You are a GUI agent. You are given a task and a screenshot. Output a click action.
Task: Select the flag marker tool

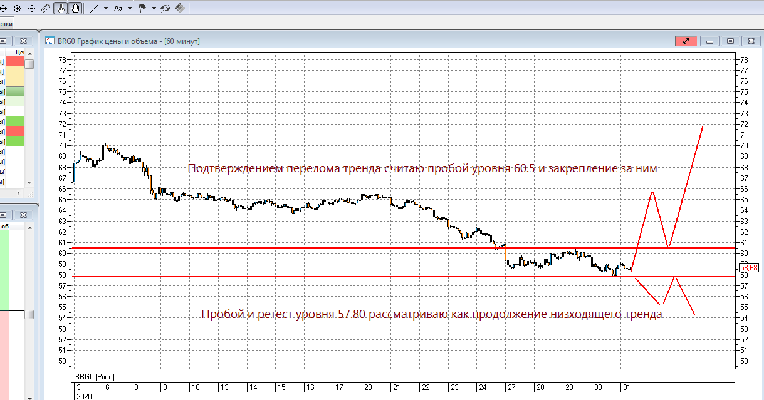[142, 8]
